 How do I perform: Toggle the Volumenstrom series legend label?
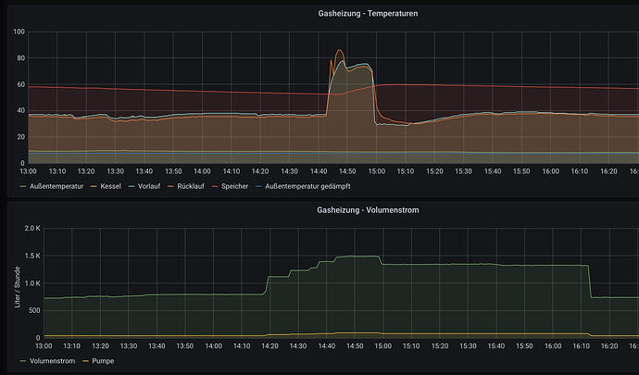click(54, 359)
